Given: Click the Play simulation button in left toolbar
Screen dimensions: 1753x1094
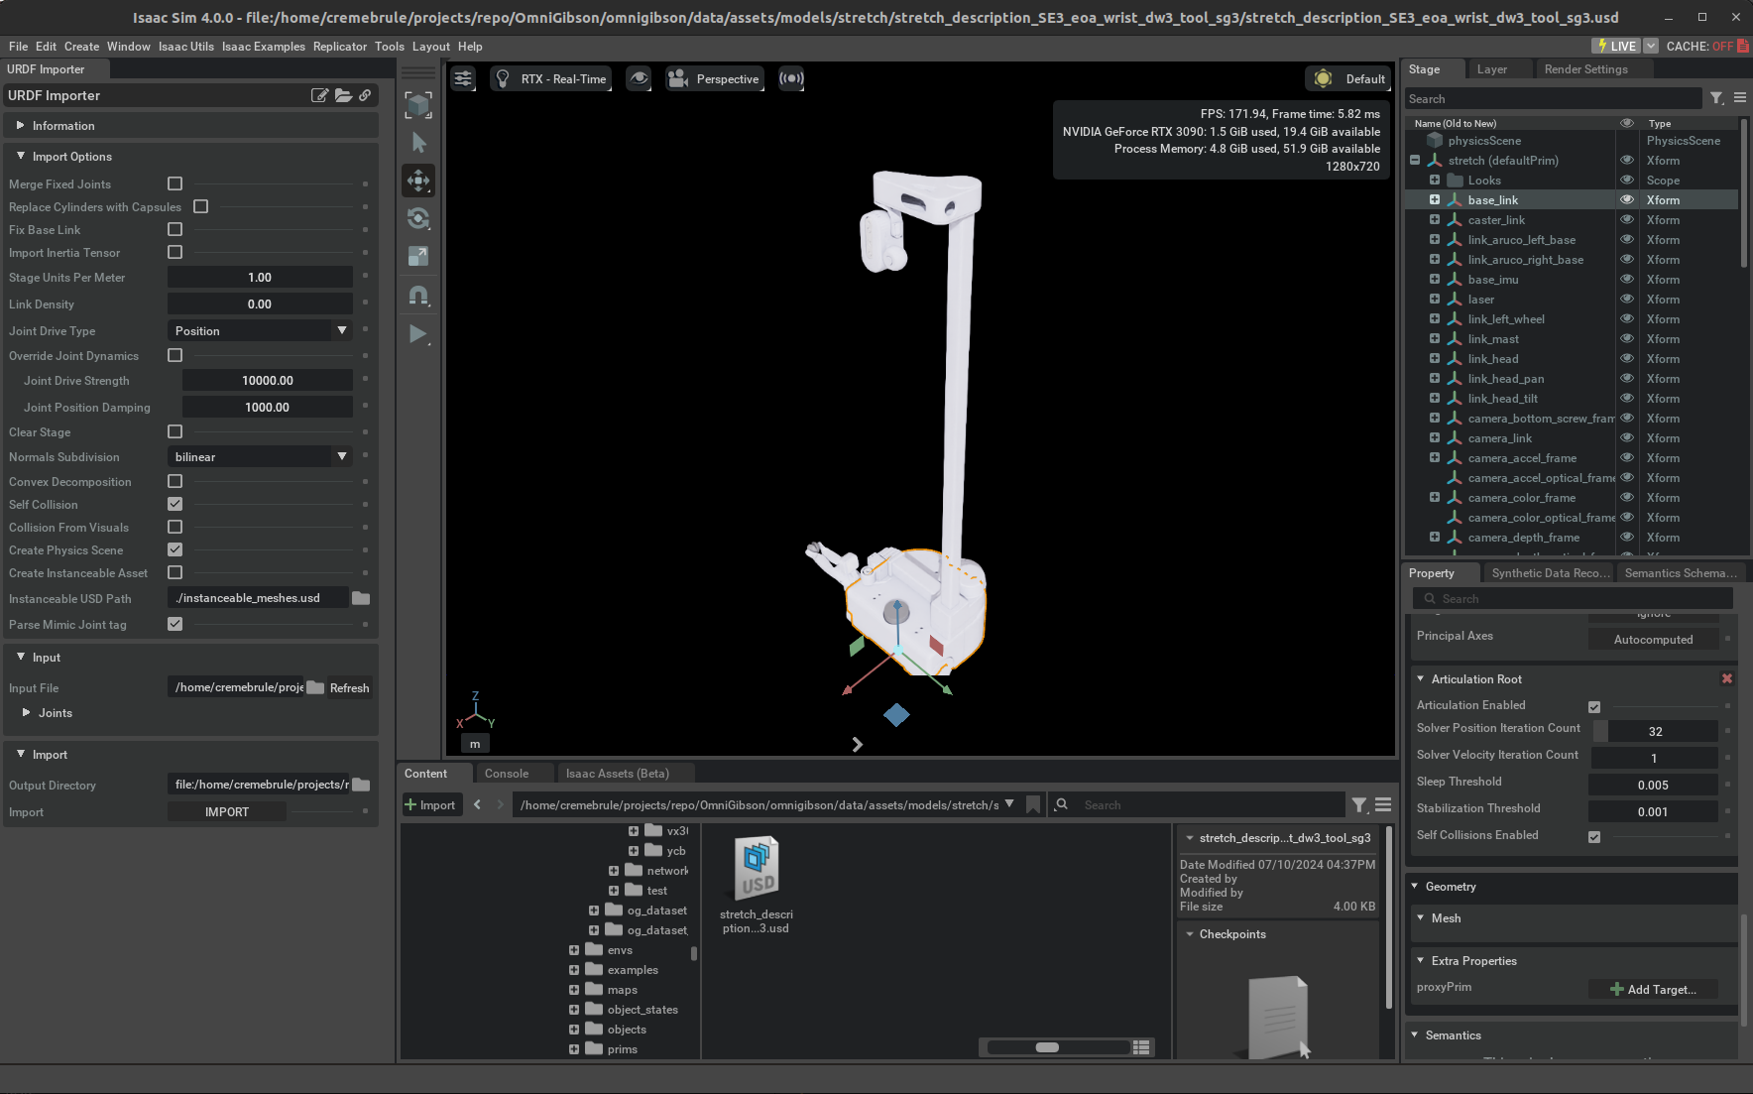Looking at the screenshot, I should click(x=418, y=334).
